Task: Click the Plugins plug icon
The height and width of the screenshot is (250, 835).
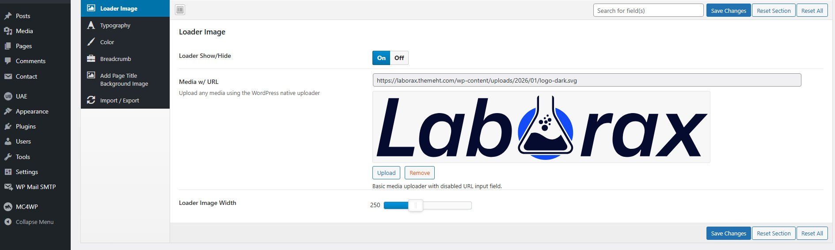Action: [8, 126]
